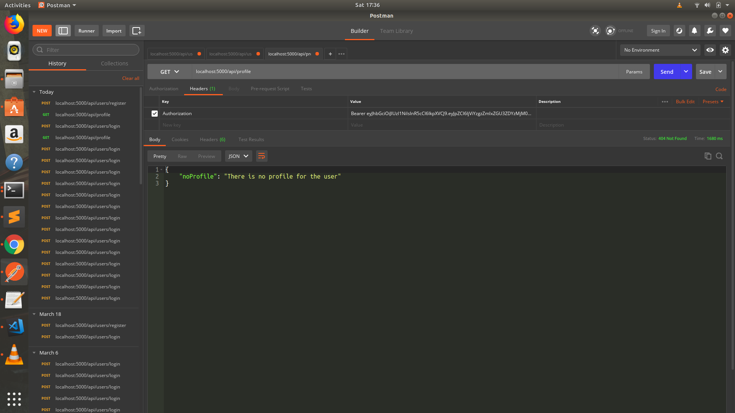The image size is (735, 413).
Task: Click the heart icon in the header
Action: click(725, 31)
